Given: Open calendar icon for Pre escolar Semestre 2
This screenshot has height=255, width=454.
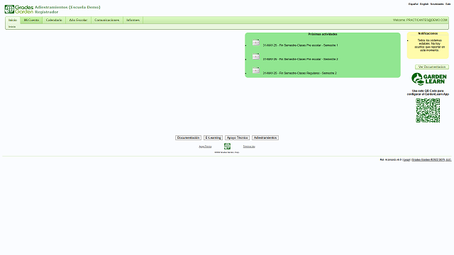Looking at the screenshot, I should pyautogui.click(x=256, y=57).
